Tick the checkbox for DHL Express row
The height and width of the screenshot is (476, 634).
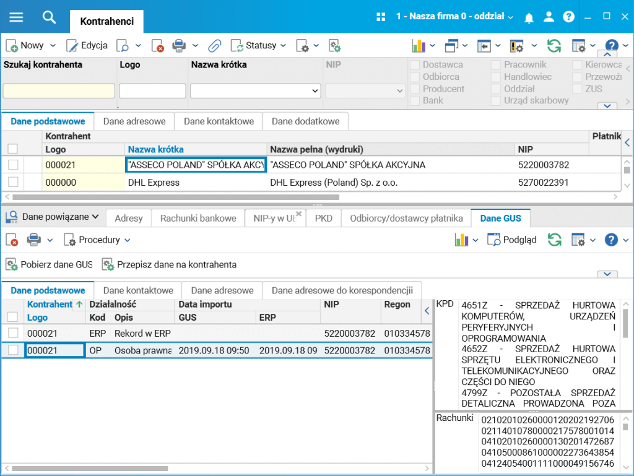(13, 182)
